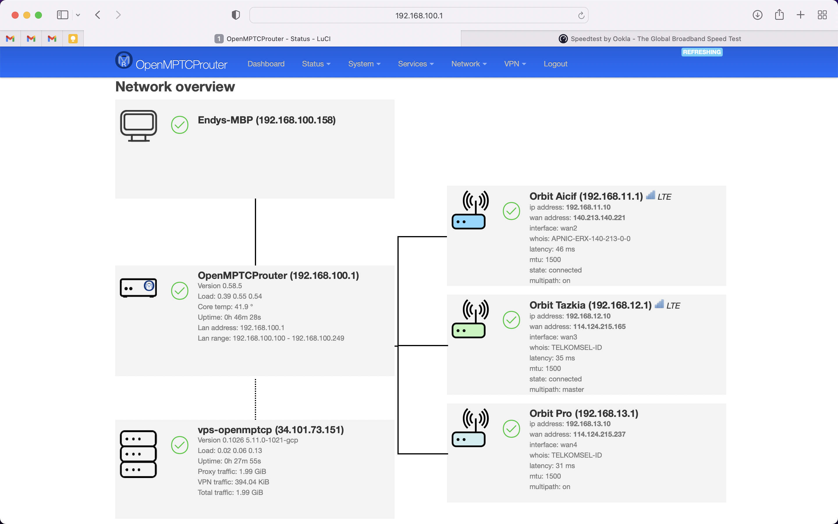Click the Uptime: 0h 46m 28s line
Image resolution: width=838 pixels, height=524 pixels.
point(229,317)
